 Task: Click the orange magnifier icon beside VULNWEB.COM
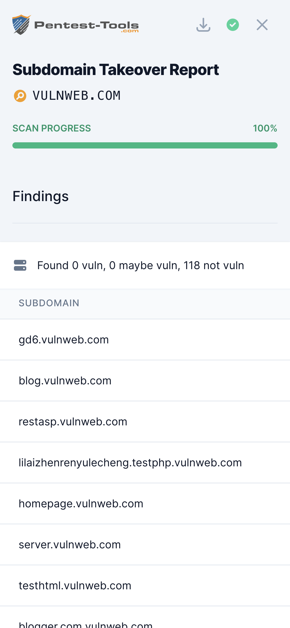point(20,96)
